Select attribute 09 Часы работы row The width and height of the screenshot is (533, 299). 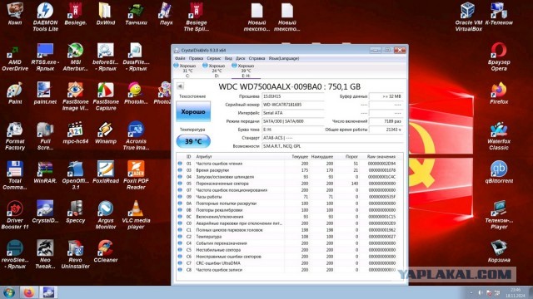tap(289, 197)
